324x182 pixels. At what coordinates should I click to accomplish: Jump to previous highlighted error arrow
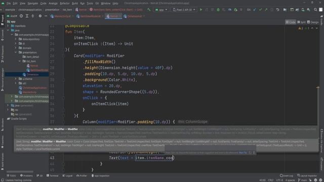pos(312,28)
